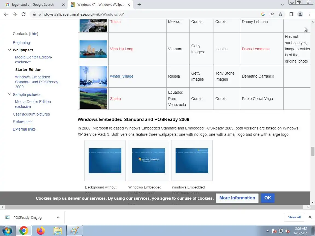
Task: Click the horizontal scroll right arrow
Action: pyautogui.click(x=308, y=207)
